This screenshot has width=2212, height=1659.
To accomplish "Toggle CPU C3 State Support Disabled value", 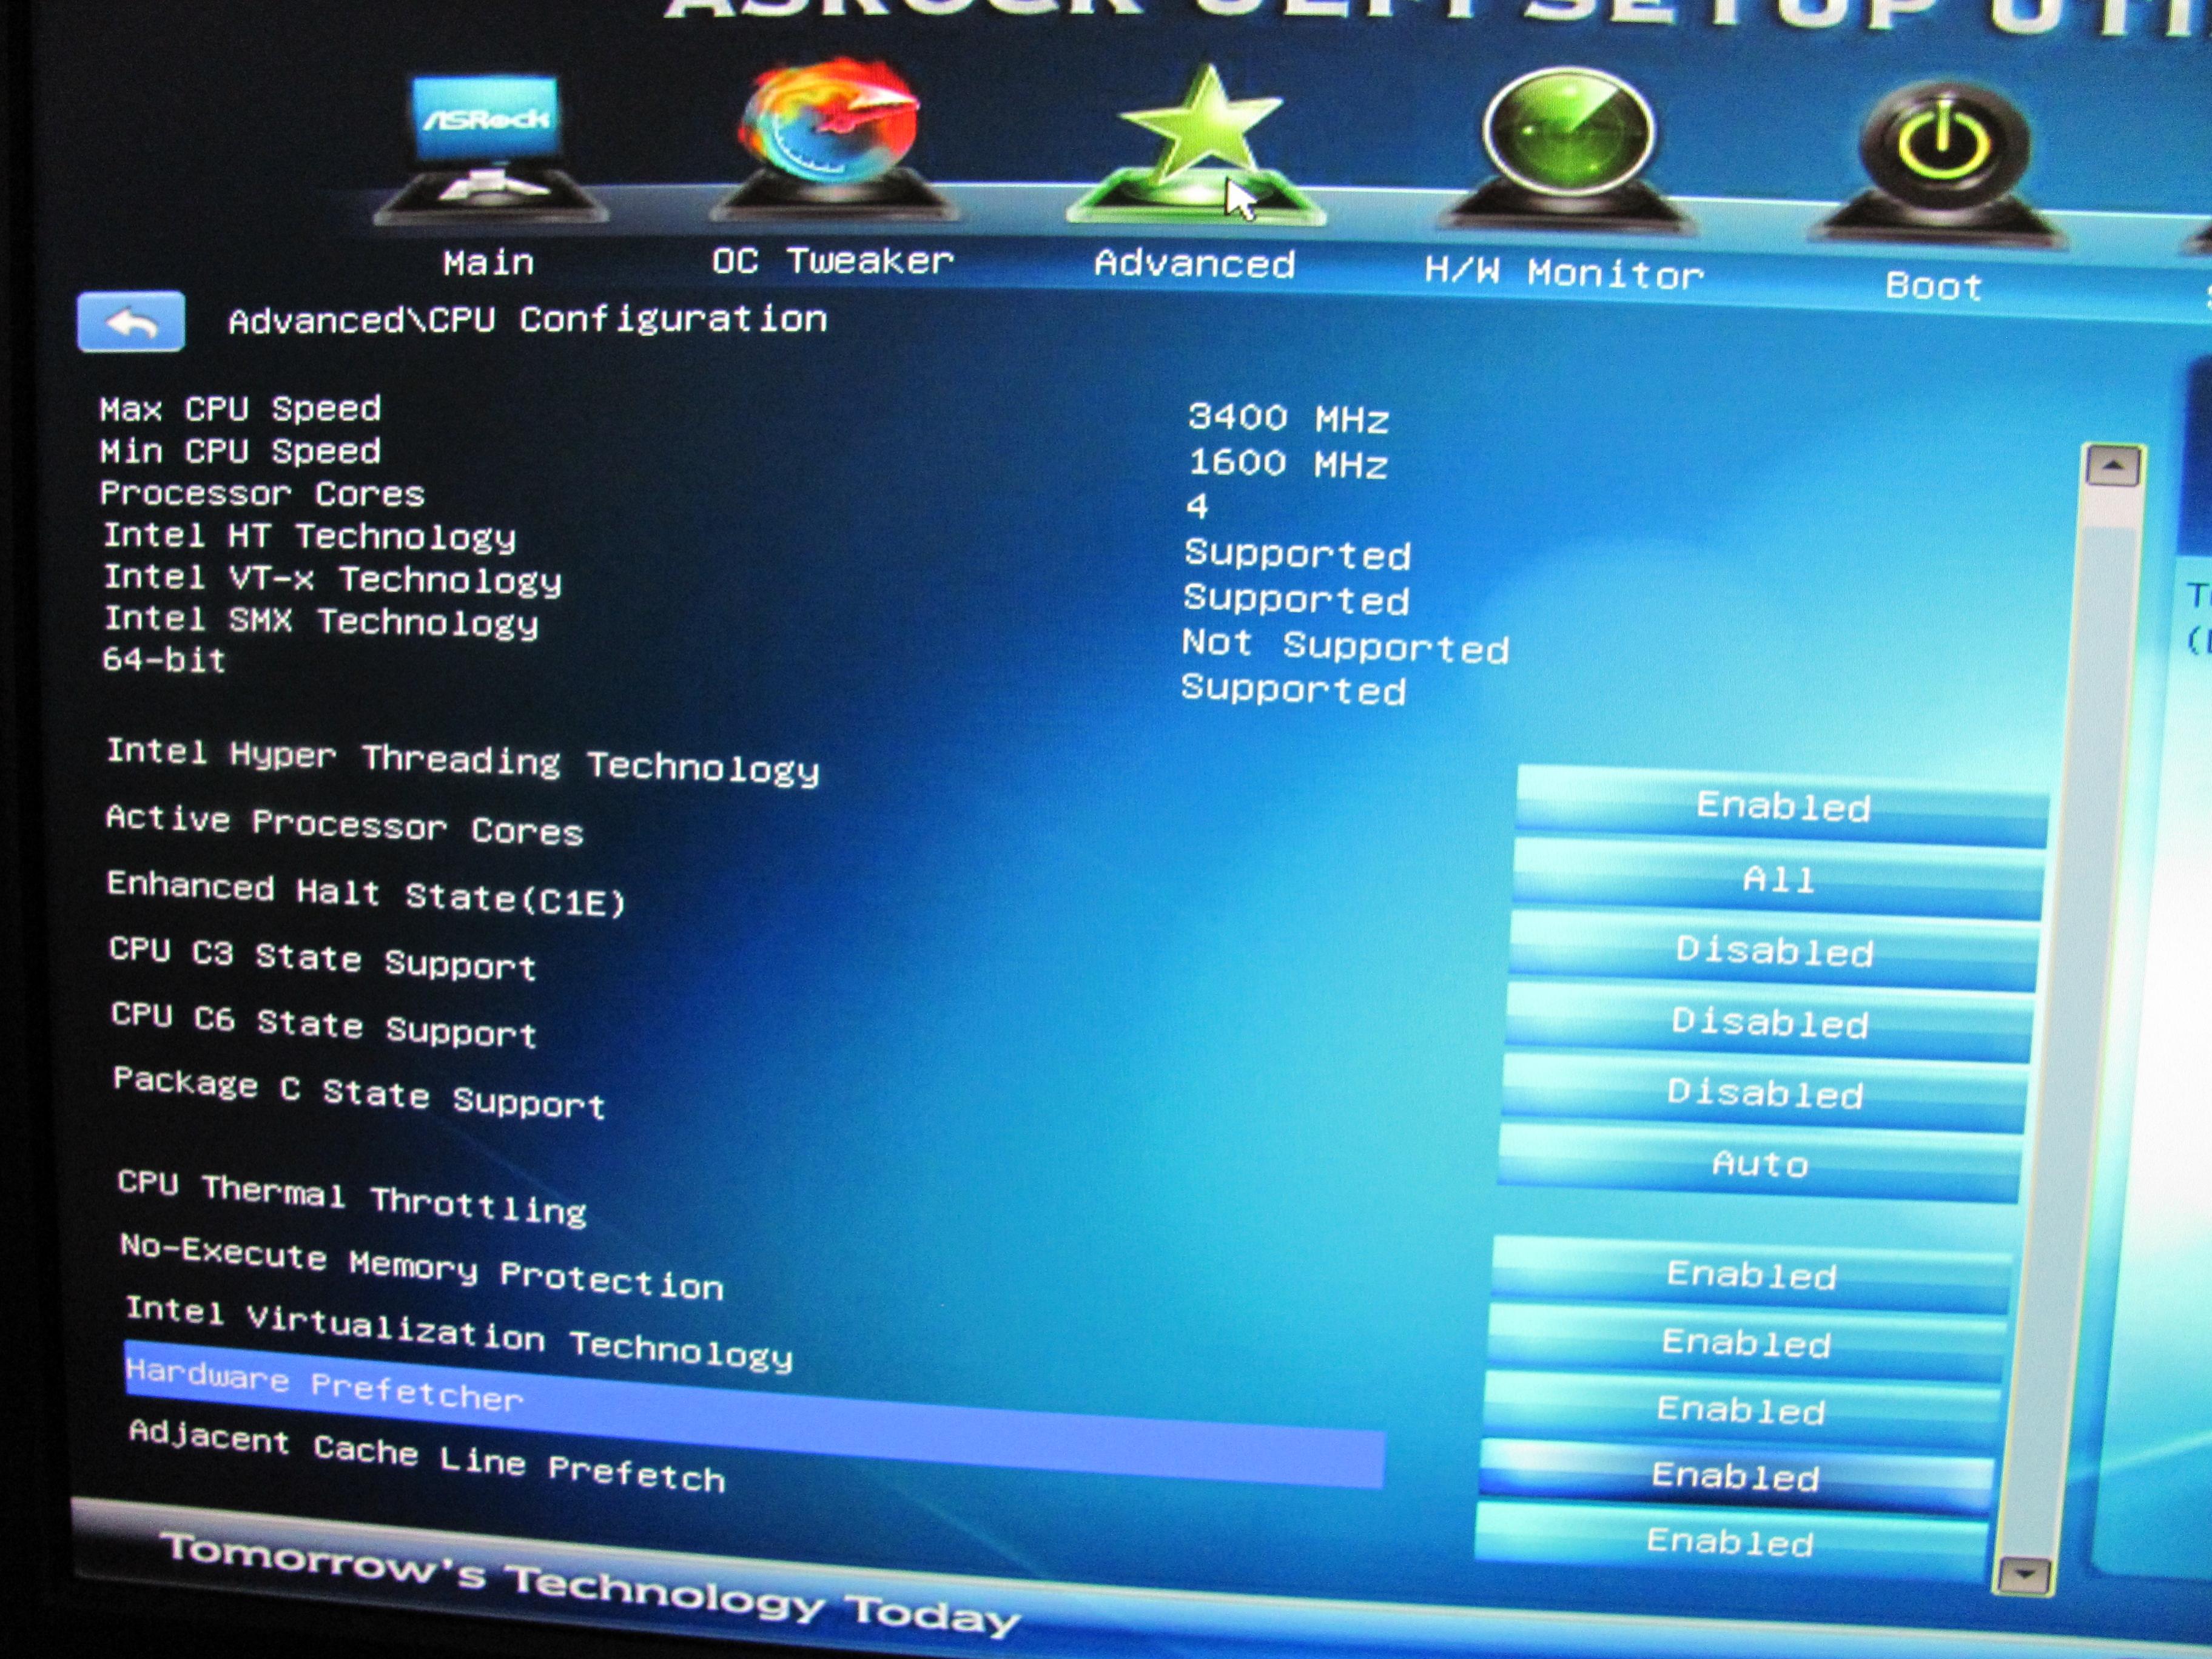I will tap(1769, 1023).
